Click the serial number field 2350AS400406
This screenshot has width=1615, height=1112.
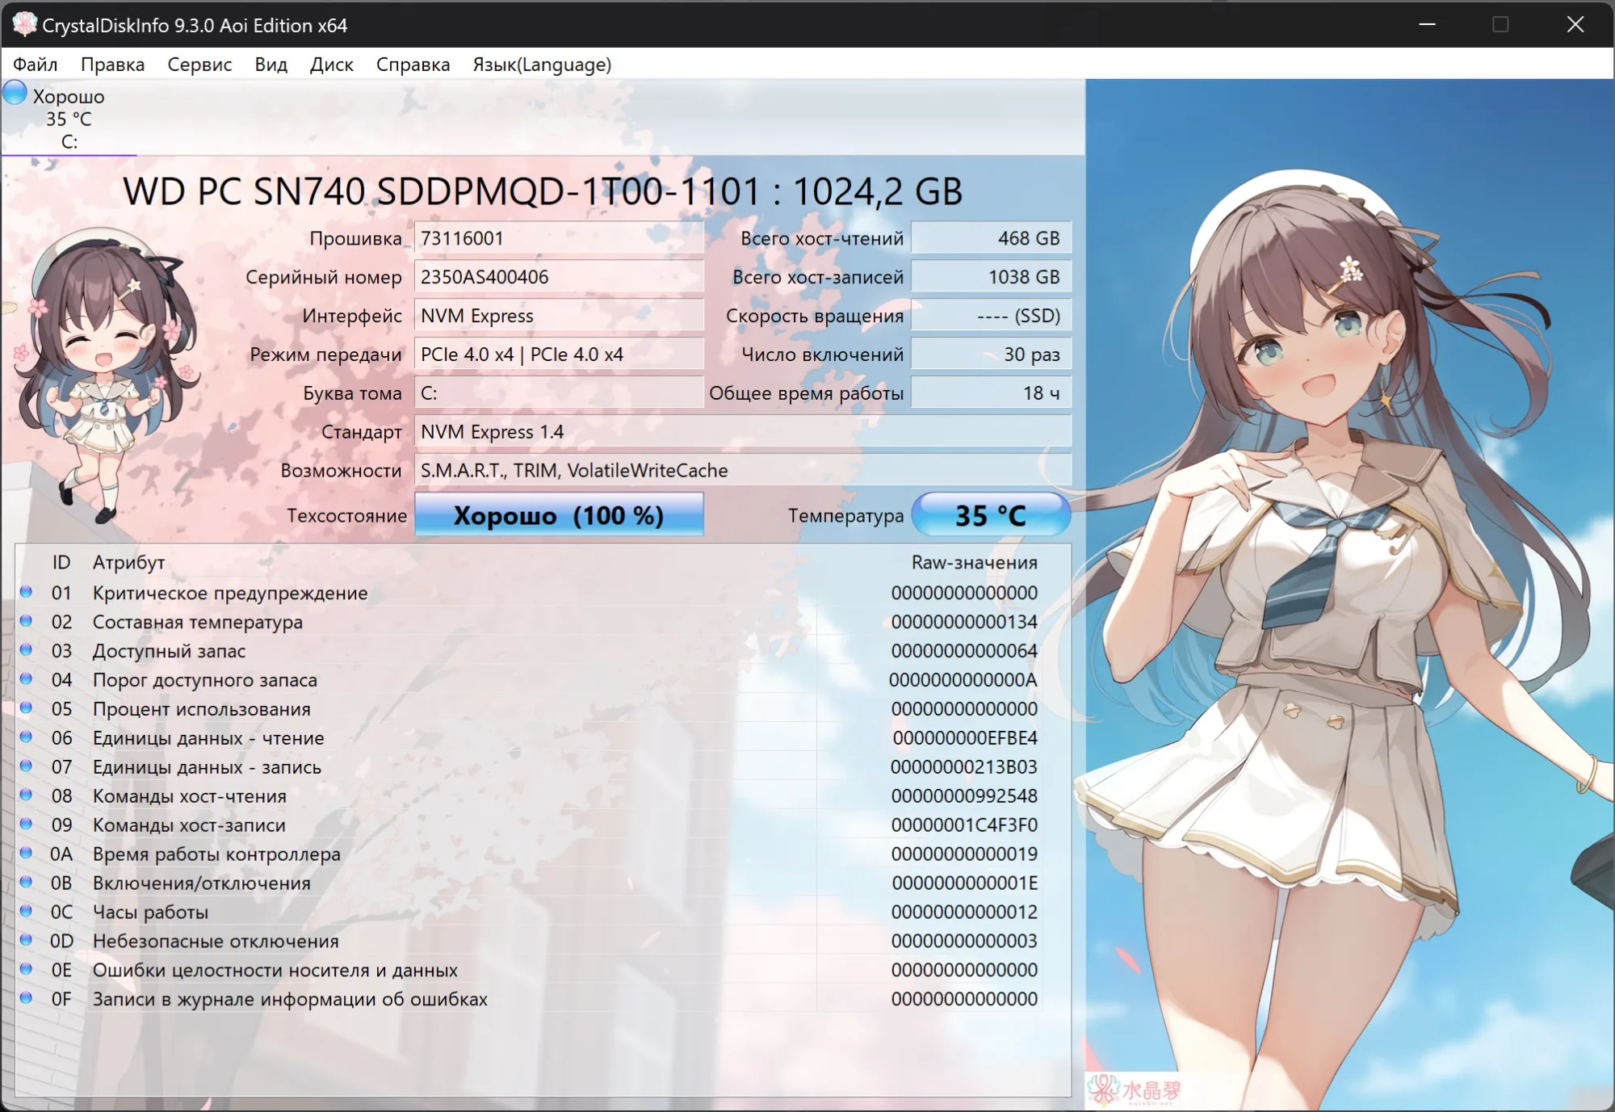(x=559, y=277)
